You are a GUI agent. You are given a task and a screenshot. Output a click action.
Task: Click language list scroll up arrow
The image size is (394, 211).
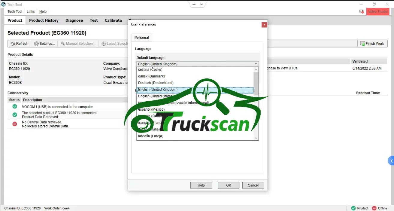pos(256,69)
